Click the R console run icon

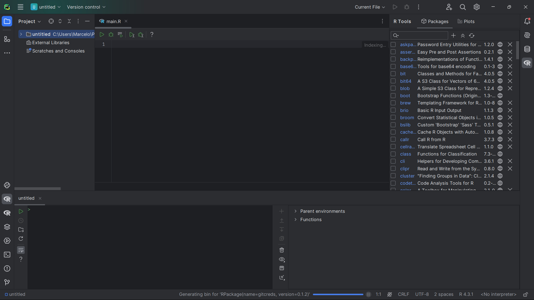point(21,211)
